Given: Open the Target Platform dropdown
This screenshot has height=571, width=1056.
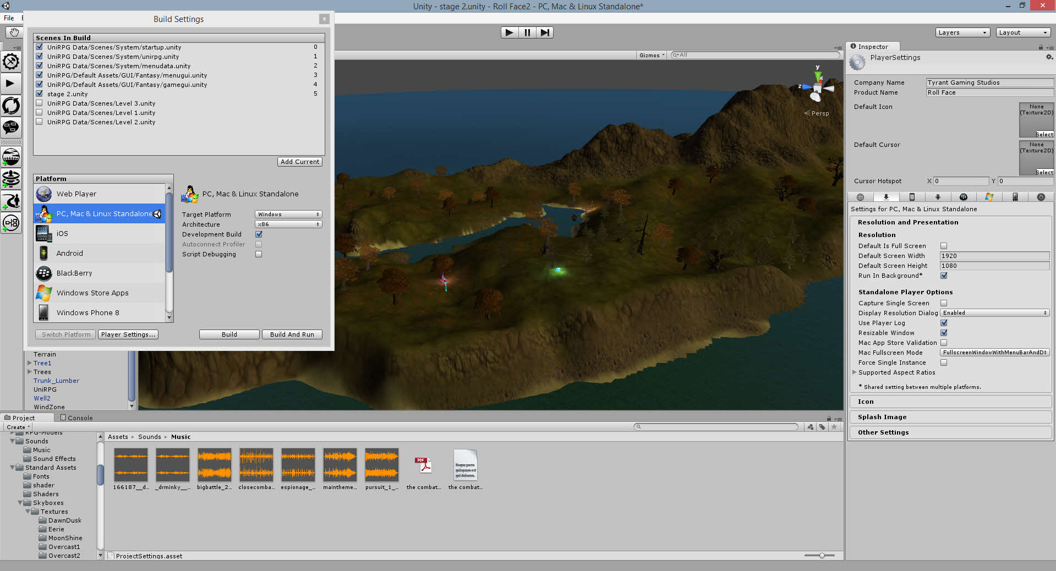Looking at the screenshot, I should point(288,214).
